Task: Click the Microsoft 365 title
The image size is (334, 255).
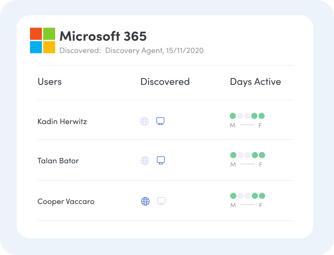Action: [x=103, y=36]
